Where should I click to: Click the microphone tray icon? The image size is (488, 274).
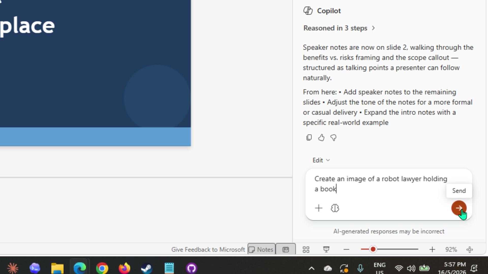tap(360, 268)
